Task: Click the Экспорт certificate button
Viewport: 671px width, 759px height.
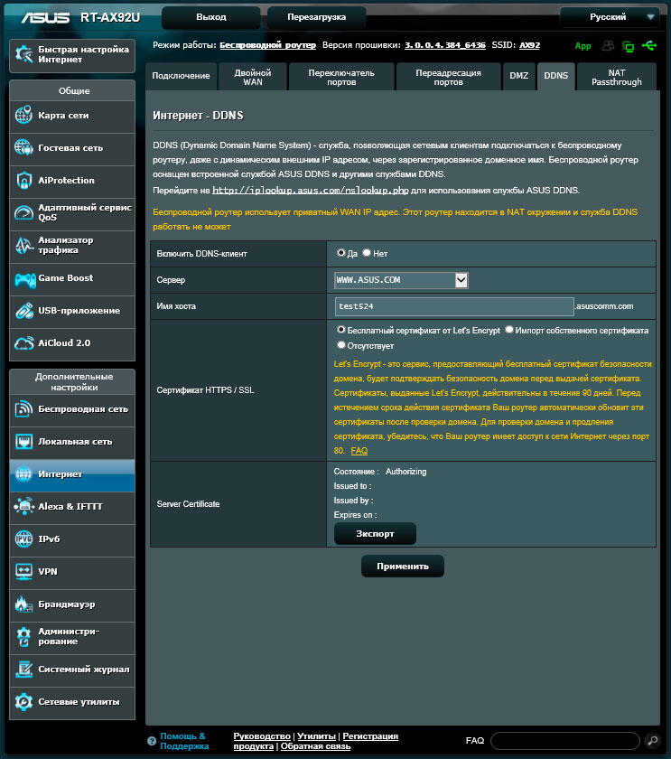Action: point(375,533)
